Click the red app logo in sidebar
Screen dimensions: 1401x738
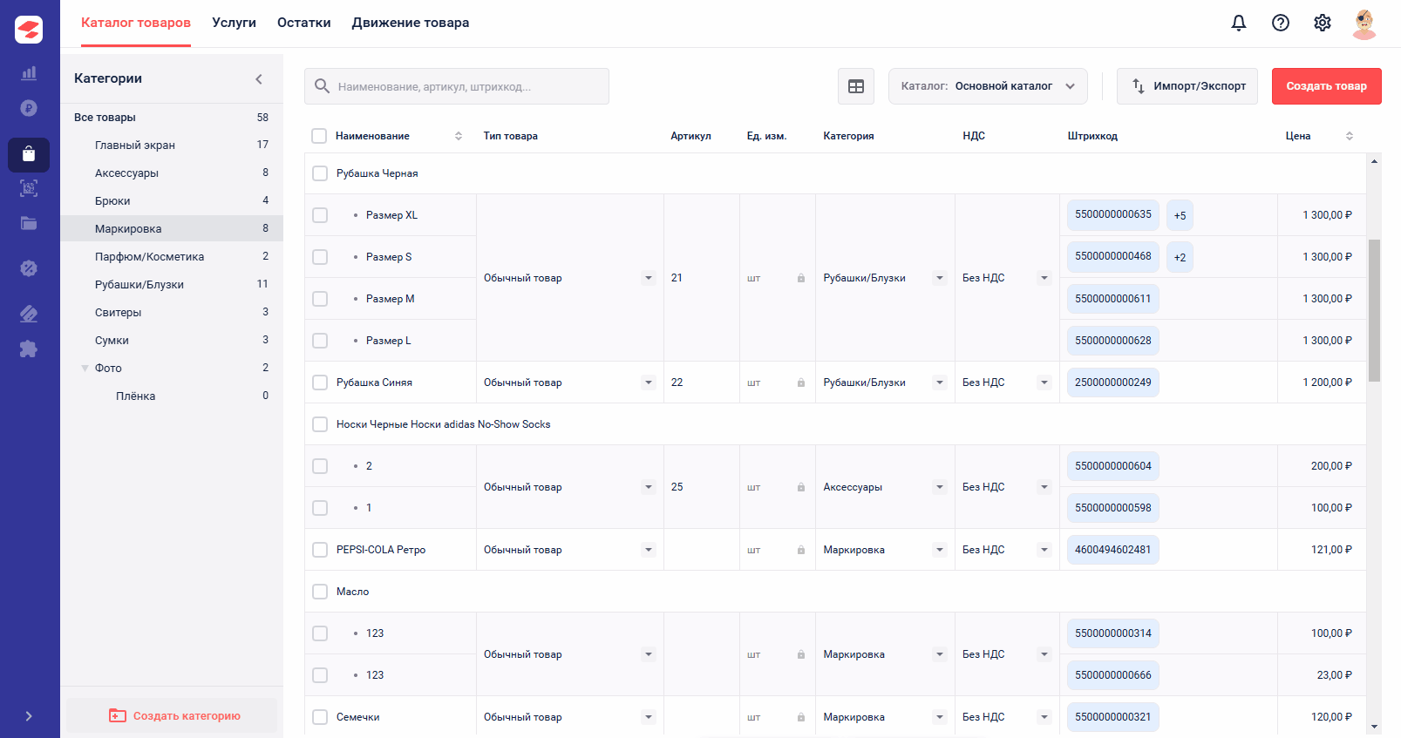tap(29, 30)
